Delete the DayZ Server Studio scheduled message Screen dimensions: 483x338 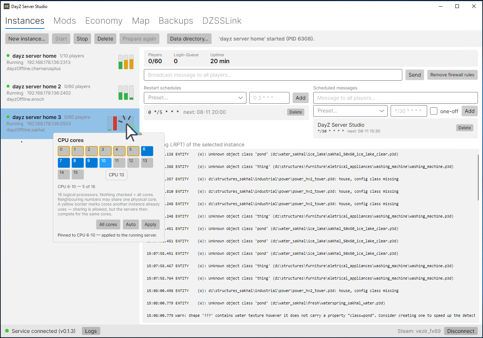(x=465, y=128)
